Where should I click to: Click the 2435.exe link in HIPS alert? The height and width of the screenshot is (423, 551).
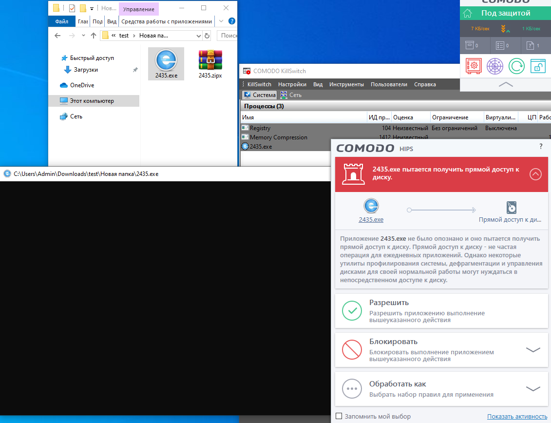[371, 219]
